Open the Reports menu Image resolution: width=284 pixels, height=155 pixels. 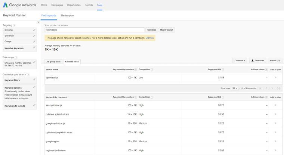pyautogui.click(x=89, y=5)
